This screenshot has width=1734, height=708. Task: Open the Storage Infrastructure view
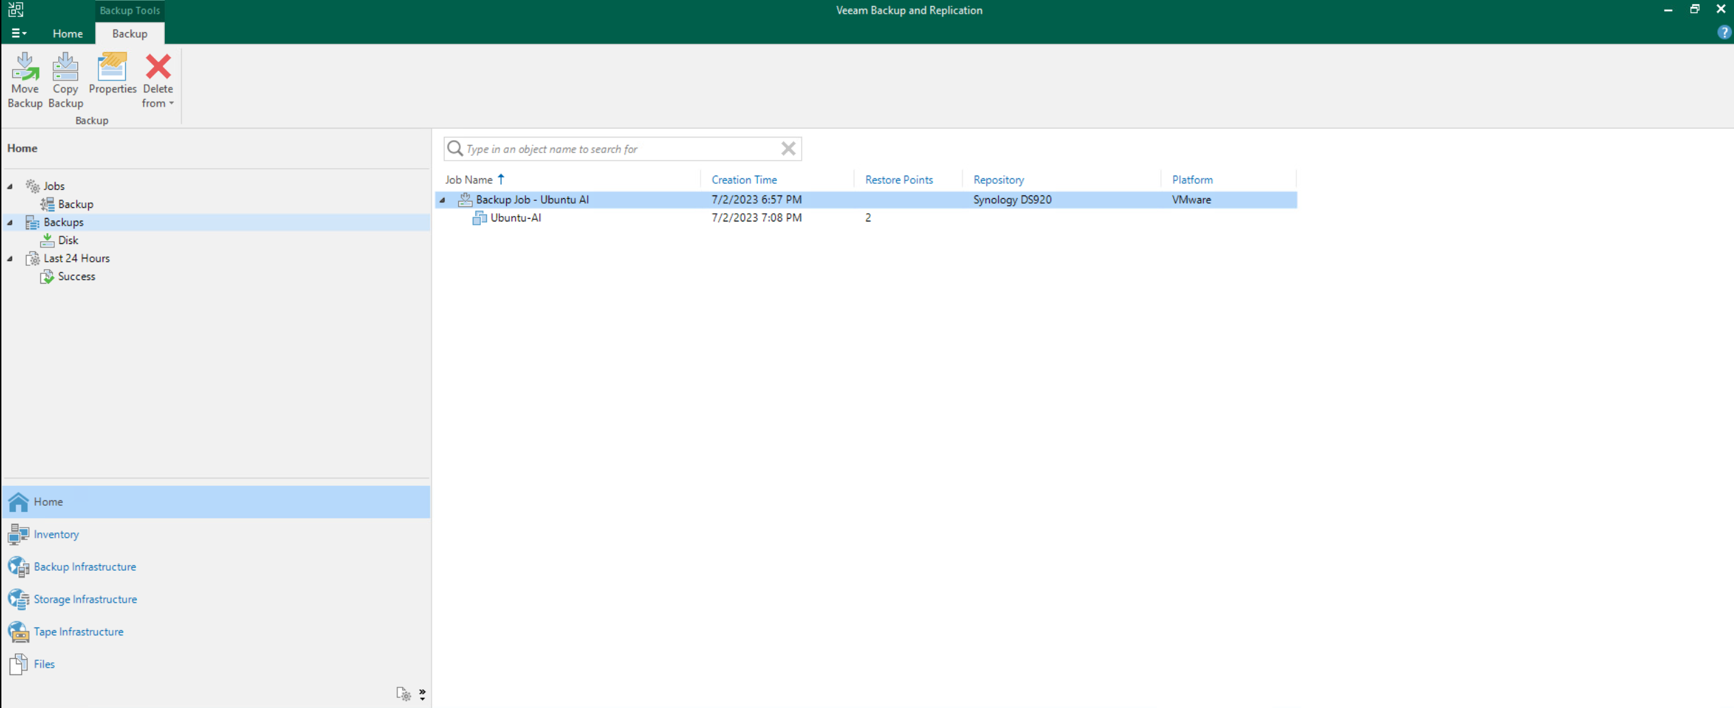[x=216, y=599]
